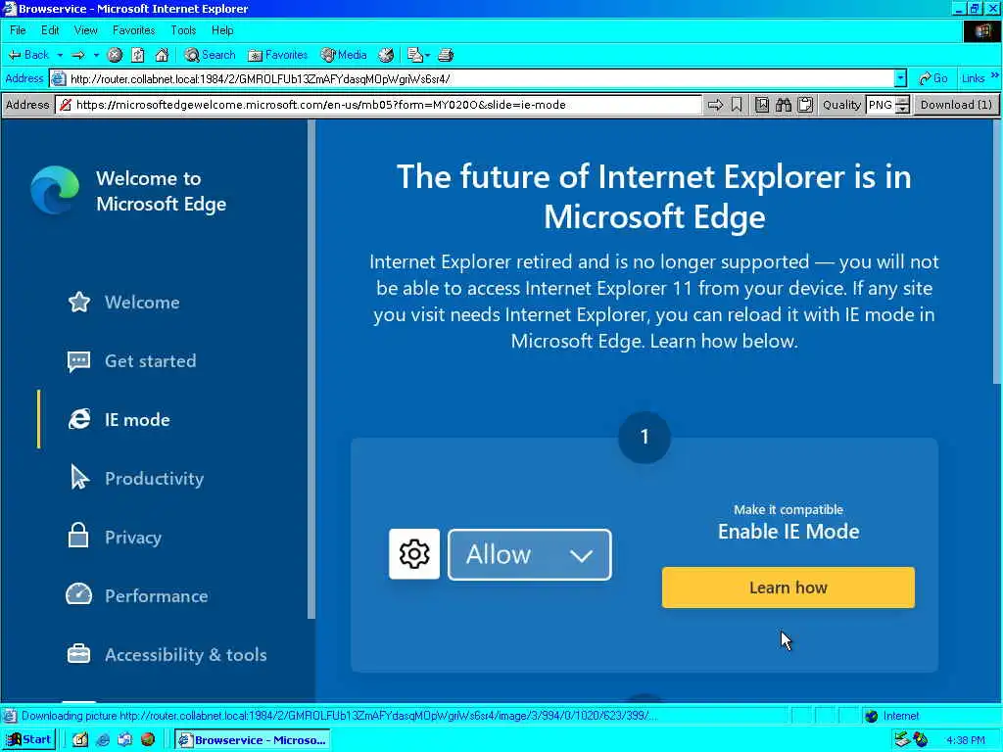This screenshot has width=1003, height=752.
Task: Click the Browservice taskbar button
Action: point(253,740)
